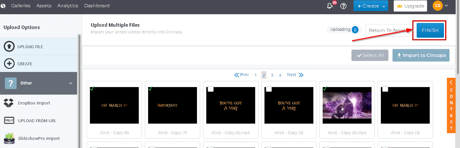Open Alice - Copy (3) thumbnail

405,105
